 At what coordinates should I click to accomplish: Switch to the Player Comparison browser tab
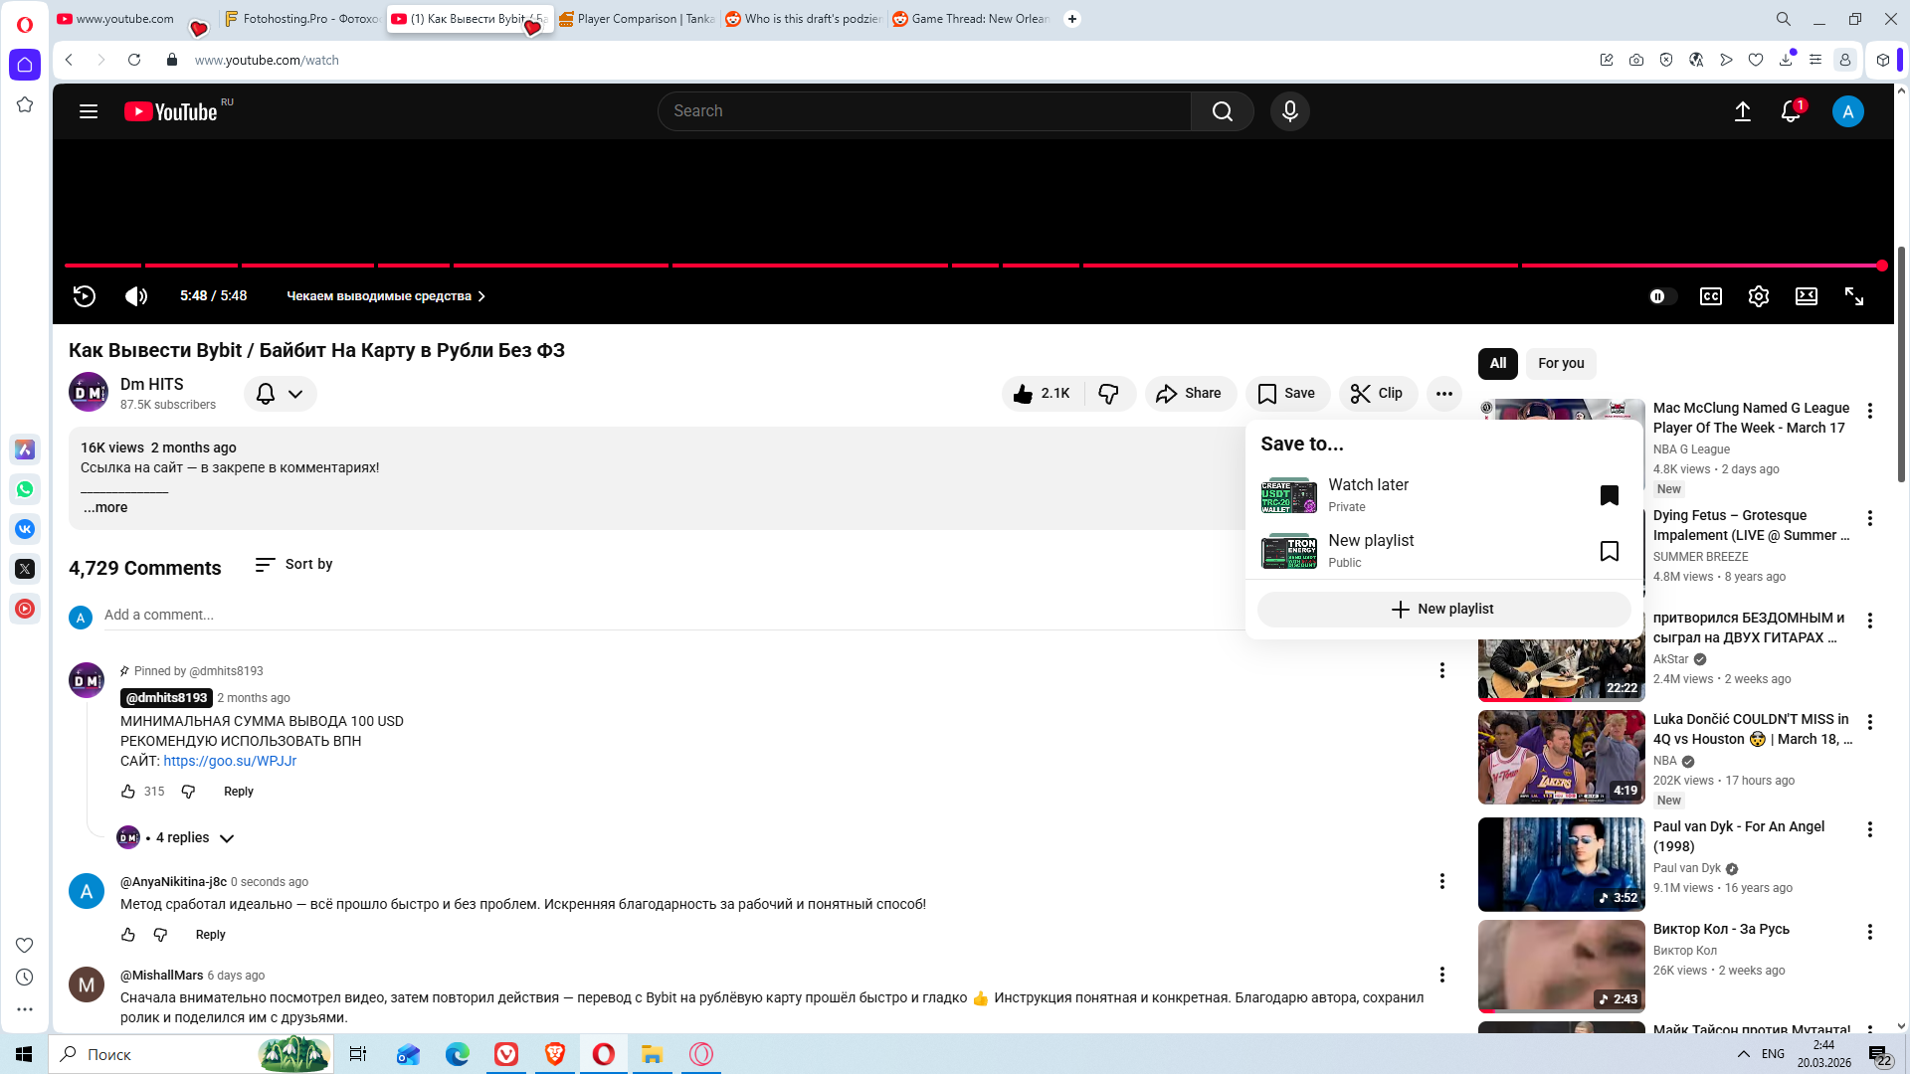pyautogui.click(x=637, y=19)
